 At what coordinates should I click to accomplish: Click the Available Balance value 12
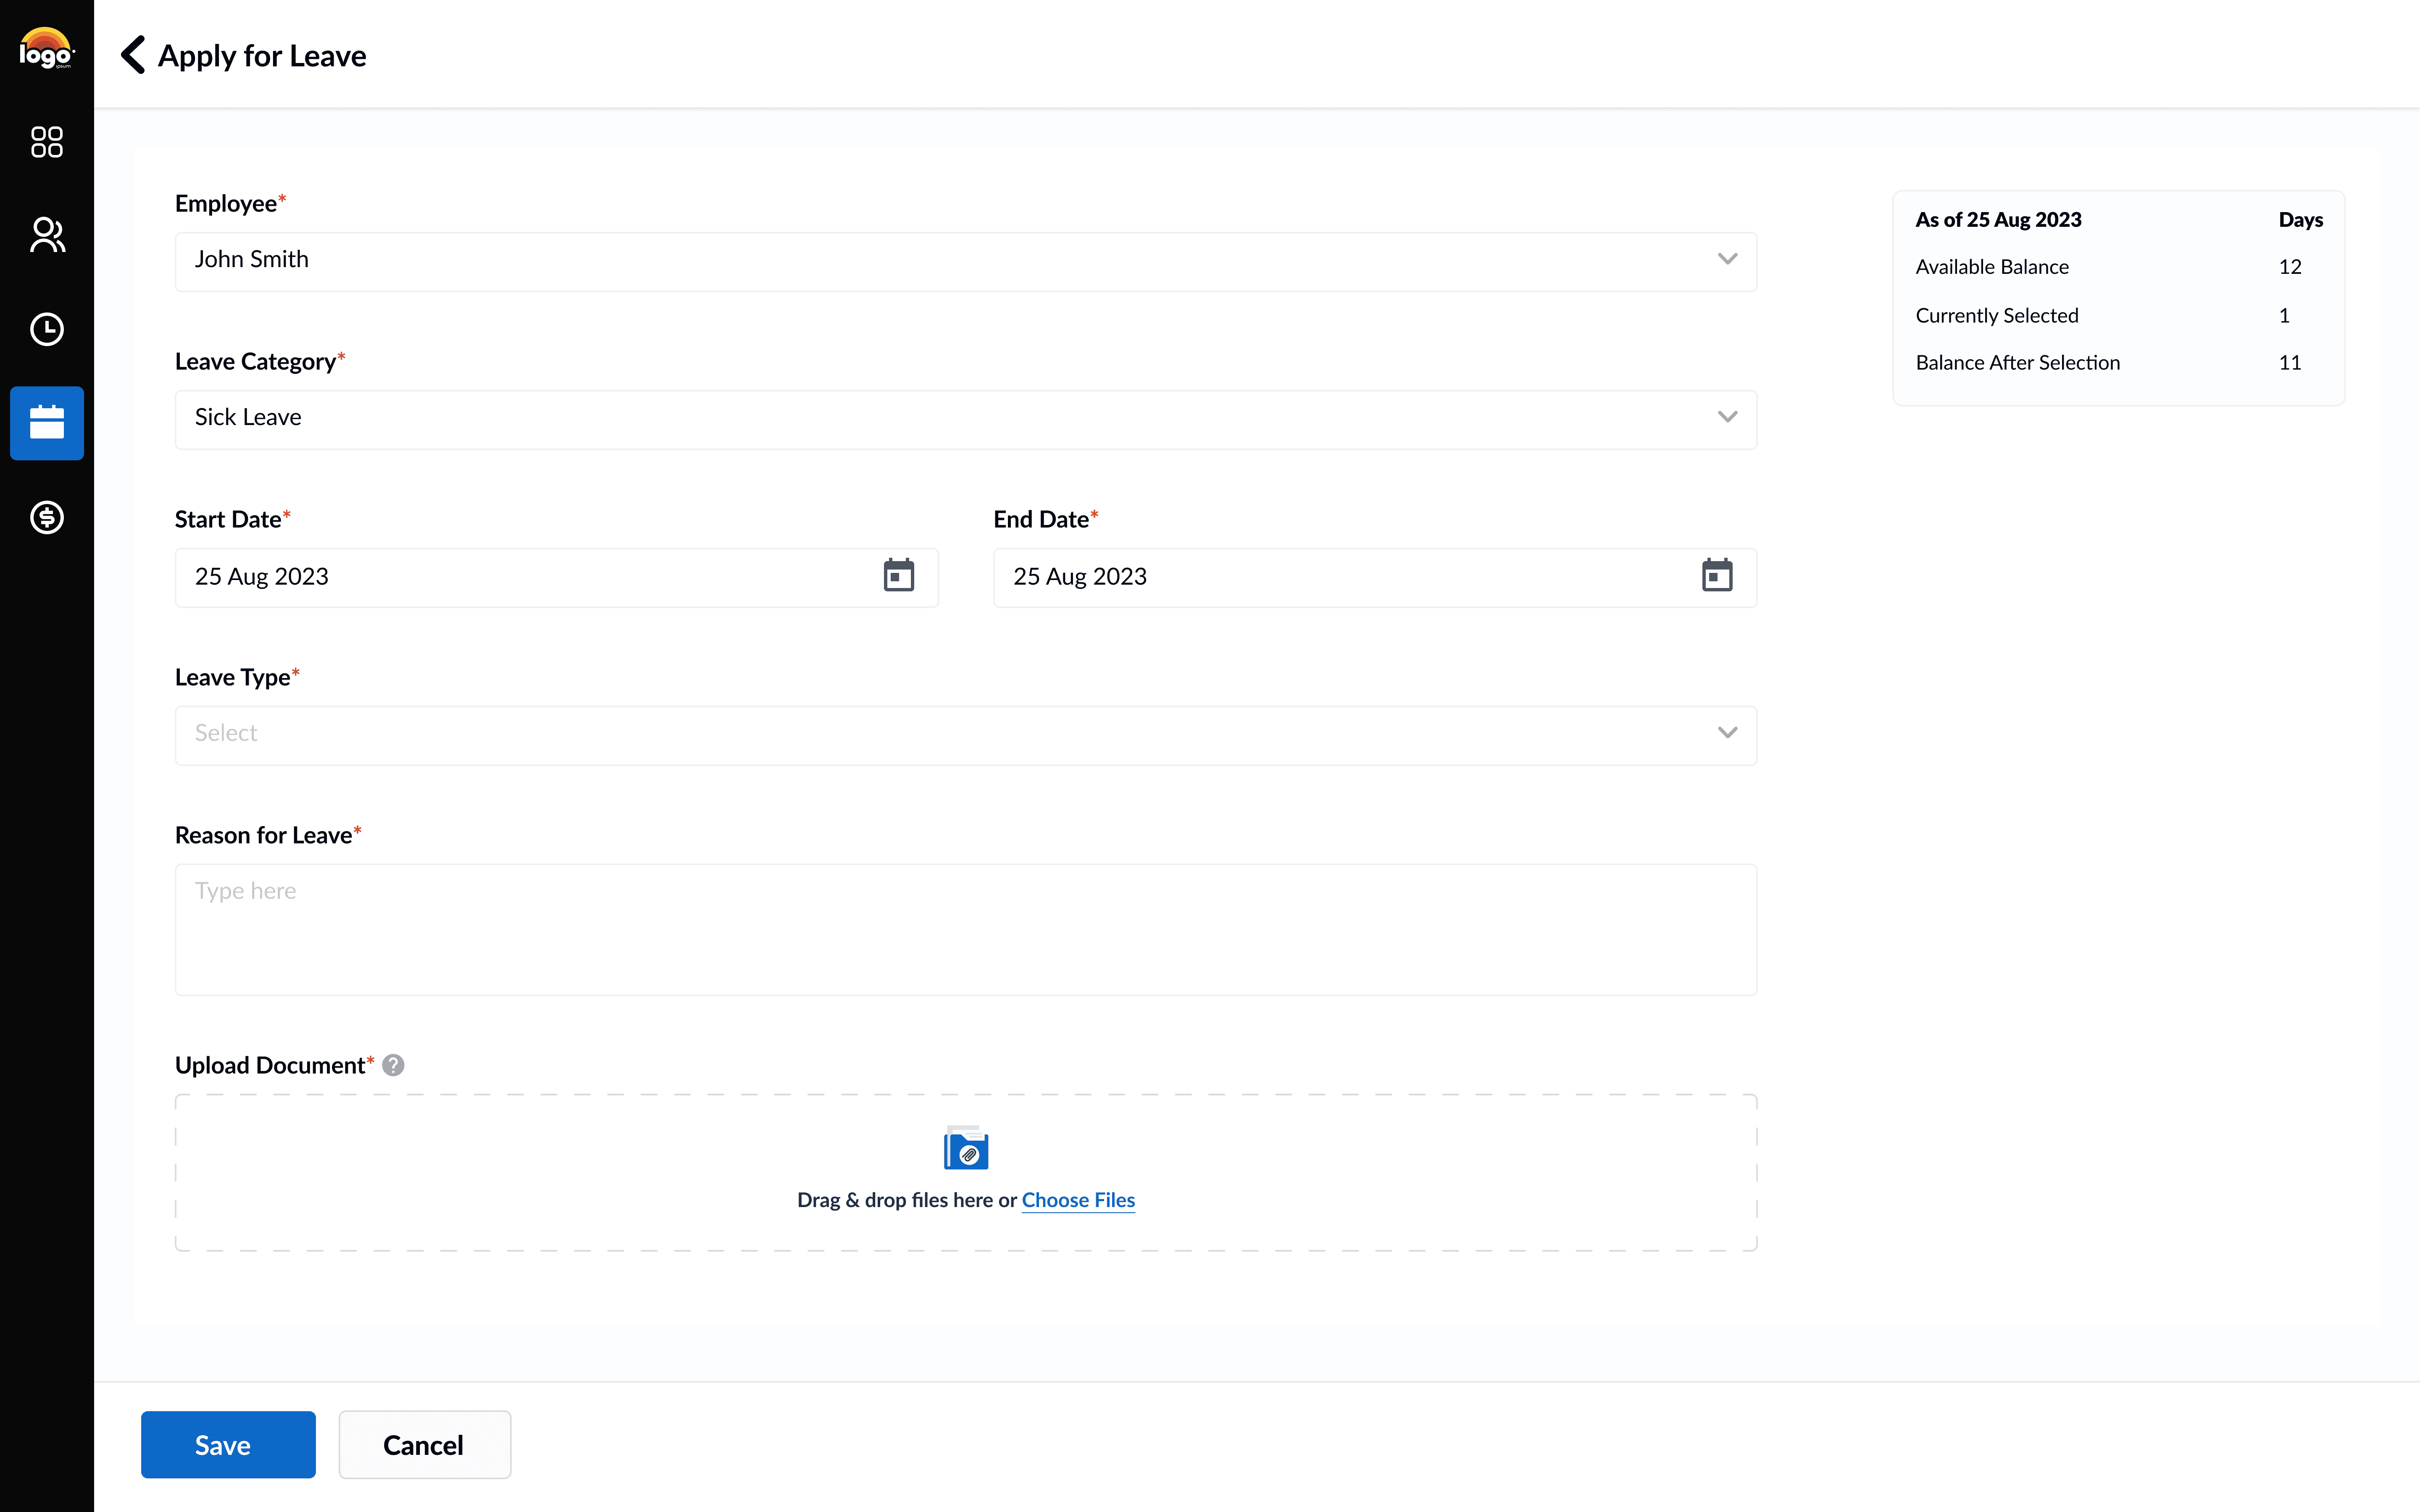[x=2290, y=267]
